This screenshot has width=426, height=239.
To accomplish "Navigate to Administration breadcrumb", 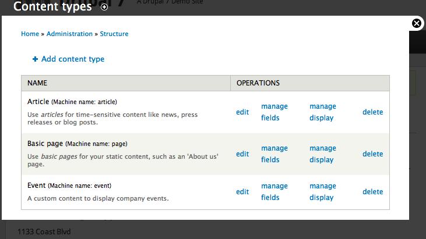I will tap(69, 34).
